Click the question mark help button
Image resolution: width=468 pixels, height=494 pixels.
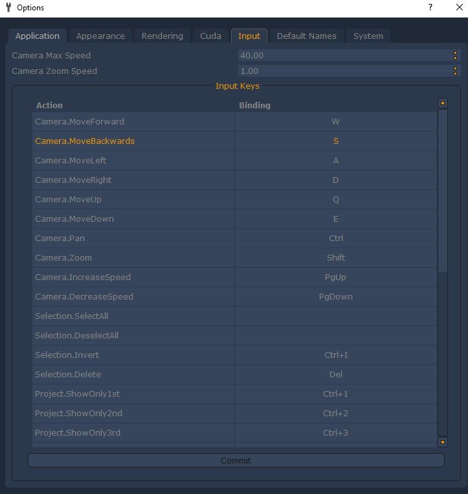click(x=430, y=8)
